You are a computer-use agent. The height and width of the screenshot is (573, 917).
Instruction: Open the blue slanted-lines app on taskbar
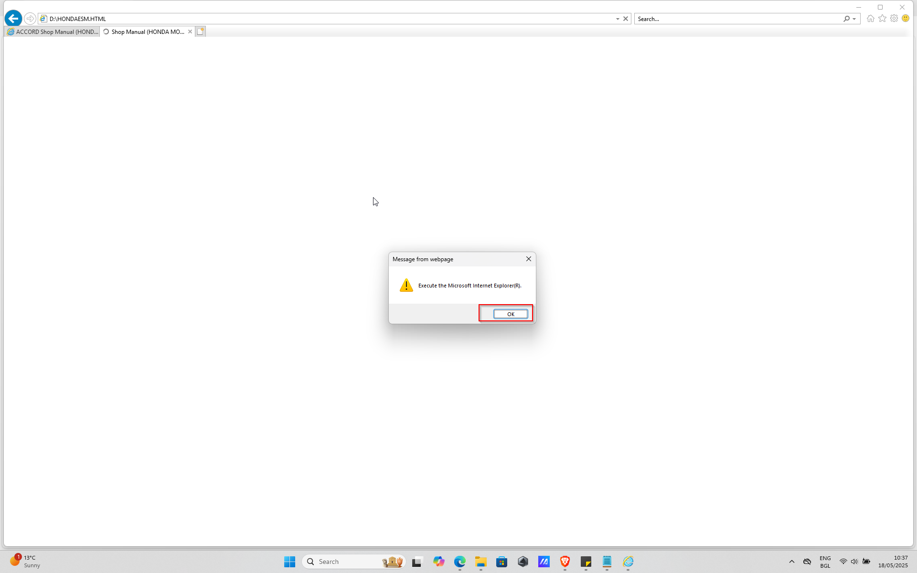[x=544, y=562]
